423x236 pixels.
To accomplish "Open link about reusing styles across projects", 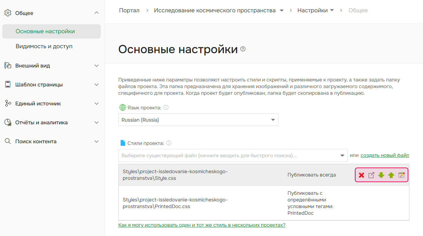I will click(202, 225).
